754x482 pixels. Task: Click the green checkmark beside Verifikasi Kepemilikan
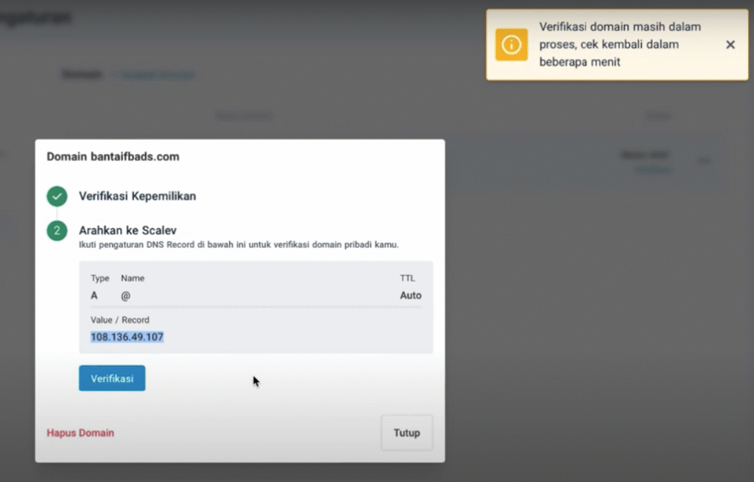pyautogui.click(x=57, y=196)
